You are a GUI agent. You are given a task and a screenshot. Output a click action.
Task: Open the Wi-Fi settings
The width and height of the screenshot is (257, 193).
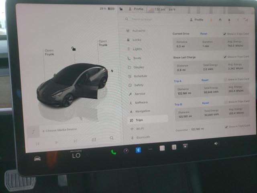[x=137, y=129]
